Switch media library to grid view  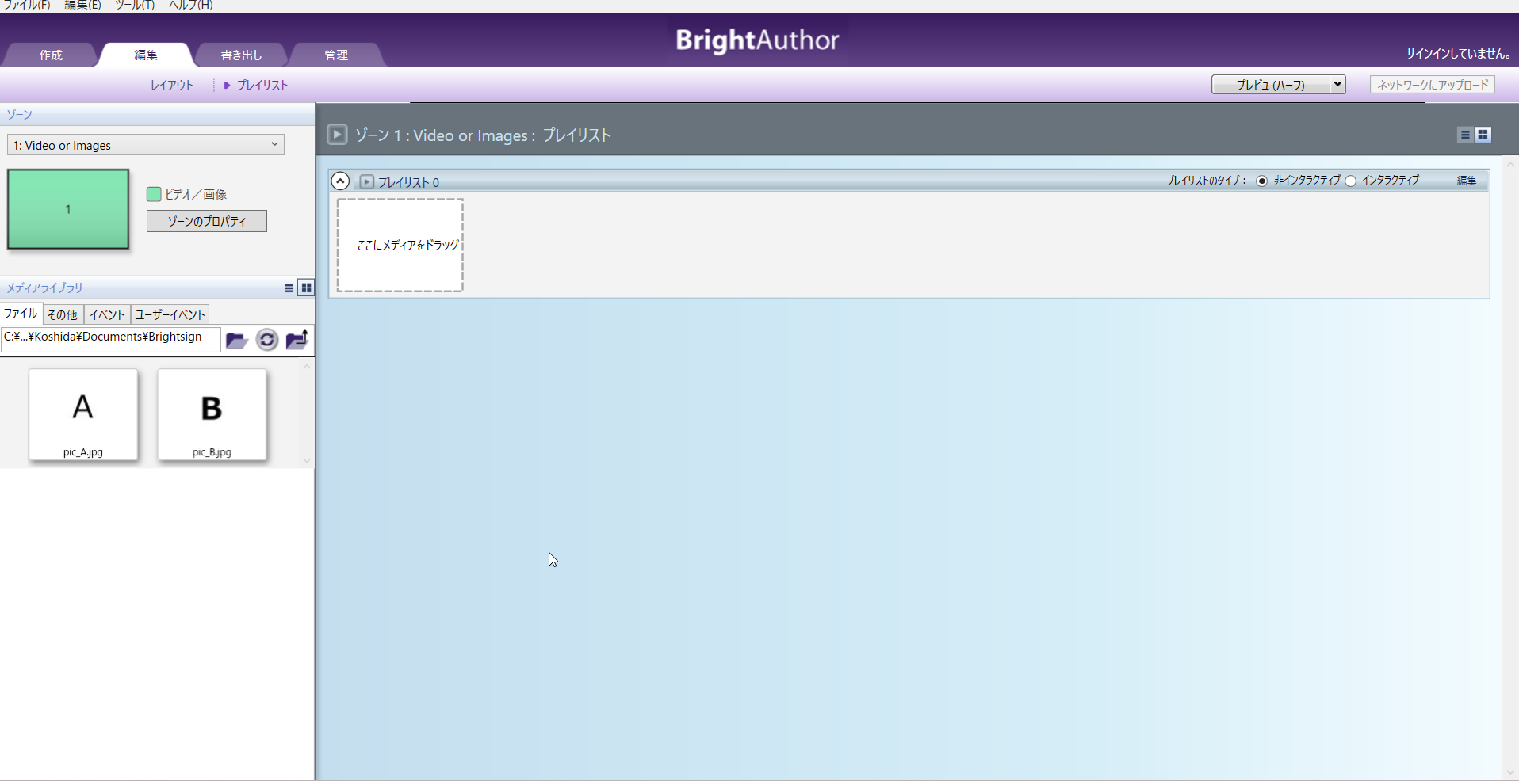pyautogui.click(x=306, y=288)
